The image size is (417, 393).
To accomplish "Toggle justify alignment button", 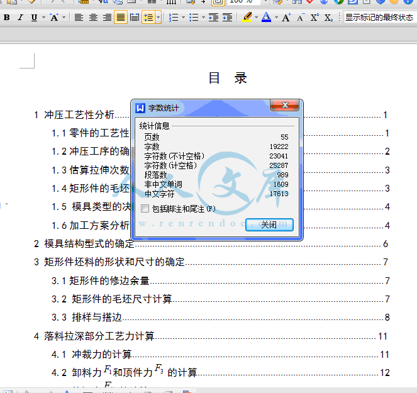I will click(x=121, y=18).
